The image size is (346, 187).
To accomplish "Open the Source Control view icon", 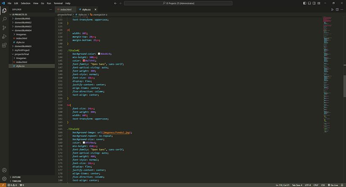I will (x=4, y=28).
